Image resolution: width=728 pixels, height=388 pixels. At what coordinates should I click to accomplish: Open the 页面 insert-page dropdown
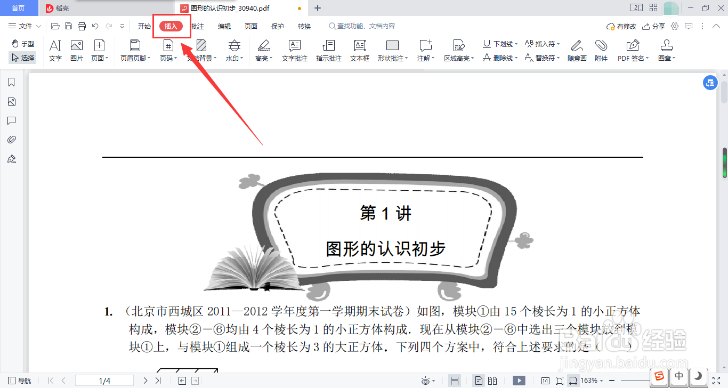[x=100, y=51]
